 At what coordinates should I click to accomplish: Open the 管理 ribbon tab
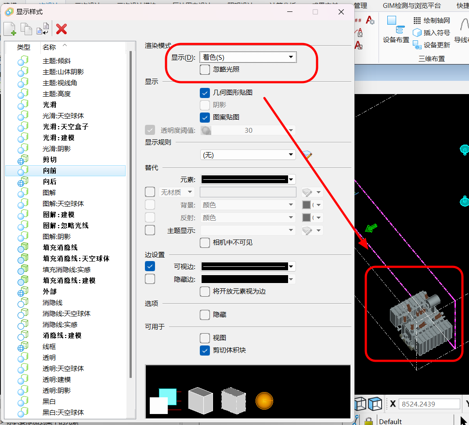361,5
